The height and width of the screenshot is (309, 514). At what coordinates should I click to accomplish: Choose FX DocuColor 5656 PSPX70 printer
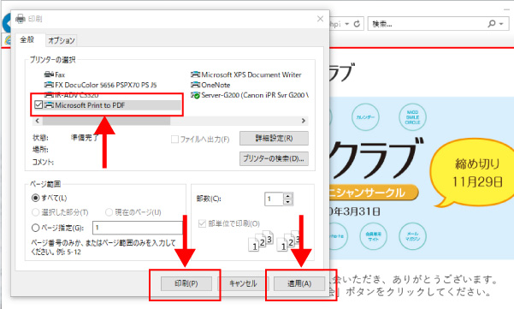pos(101,85)
